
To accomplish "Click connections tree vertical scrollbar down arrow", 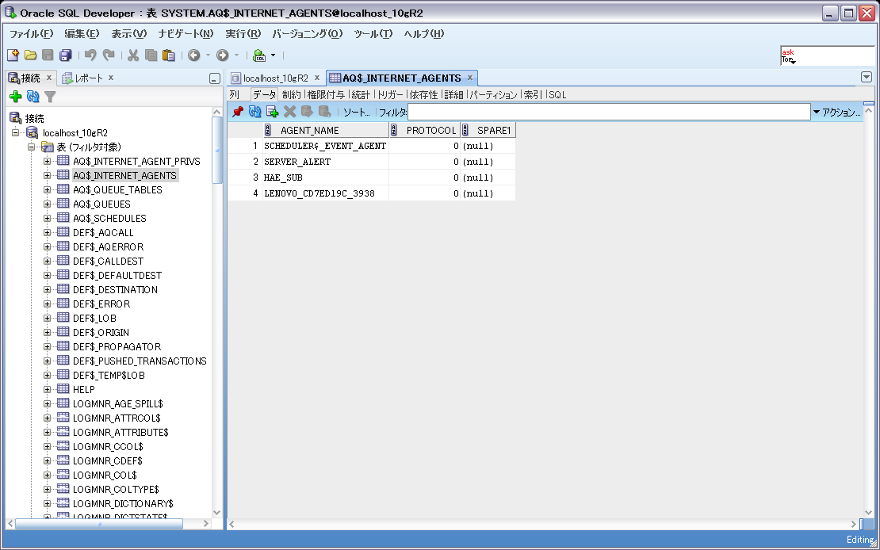I will click(x=217, y=513).
